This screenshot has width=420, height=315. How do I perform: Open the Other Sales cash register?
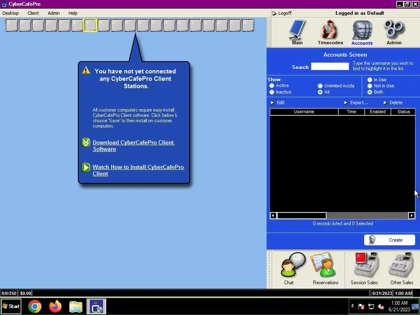click(401, 269)
